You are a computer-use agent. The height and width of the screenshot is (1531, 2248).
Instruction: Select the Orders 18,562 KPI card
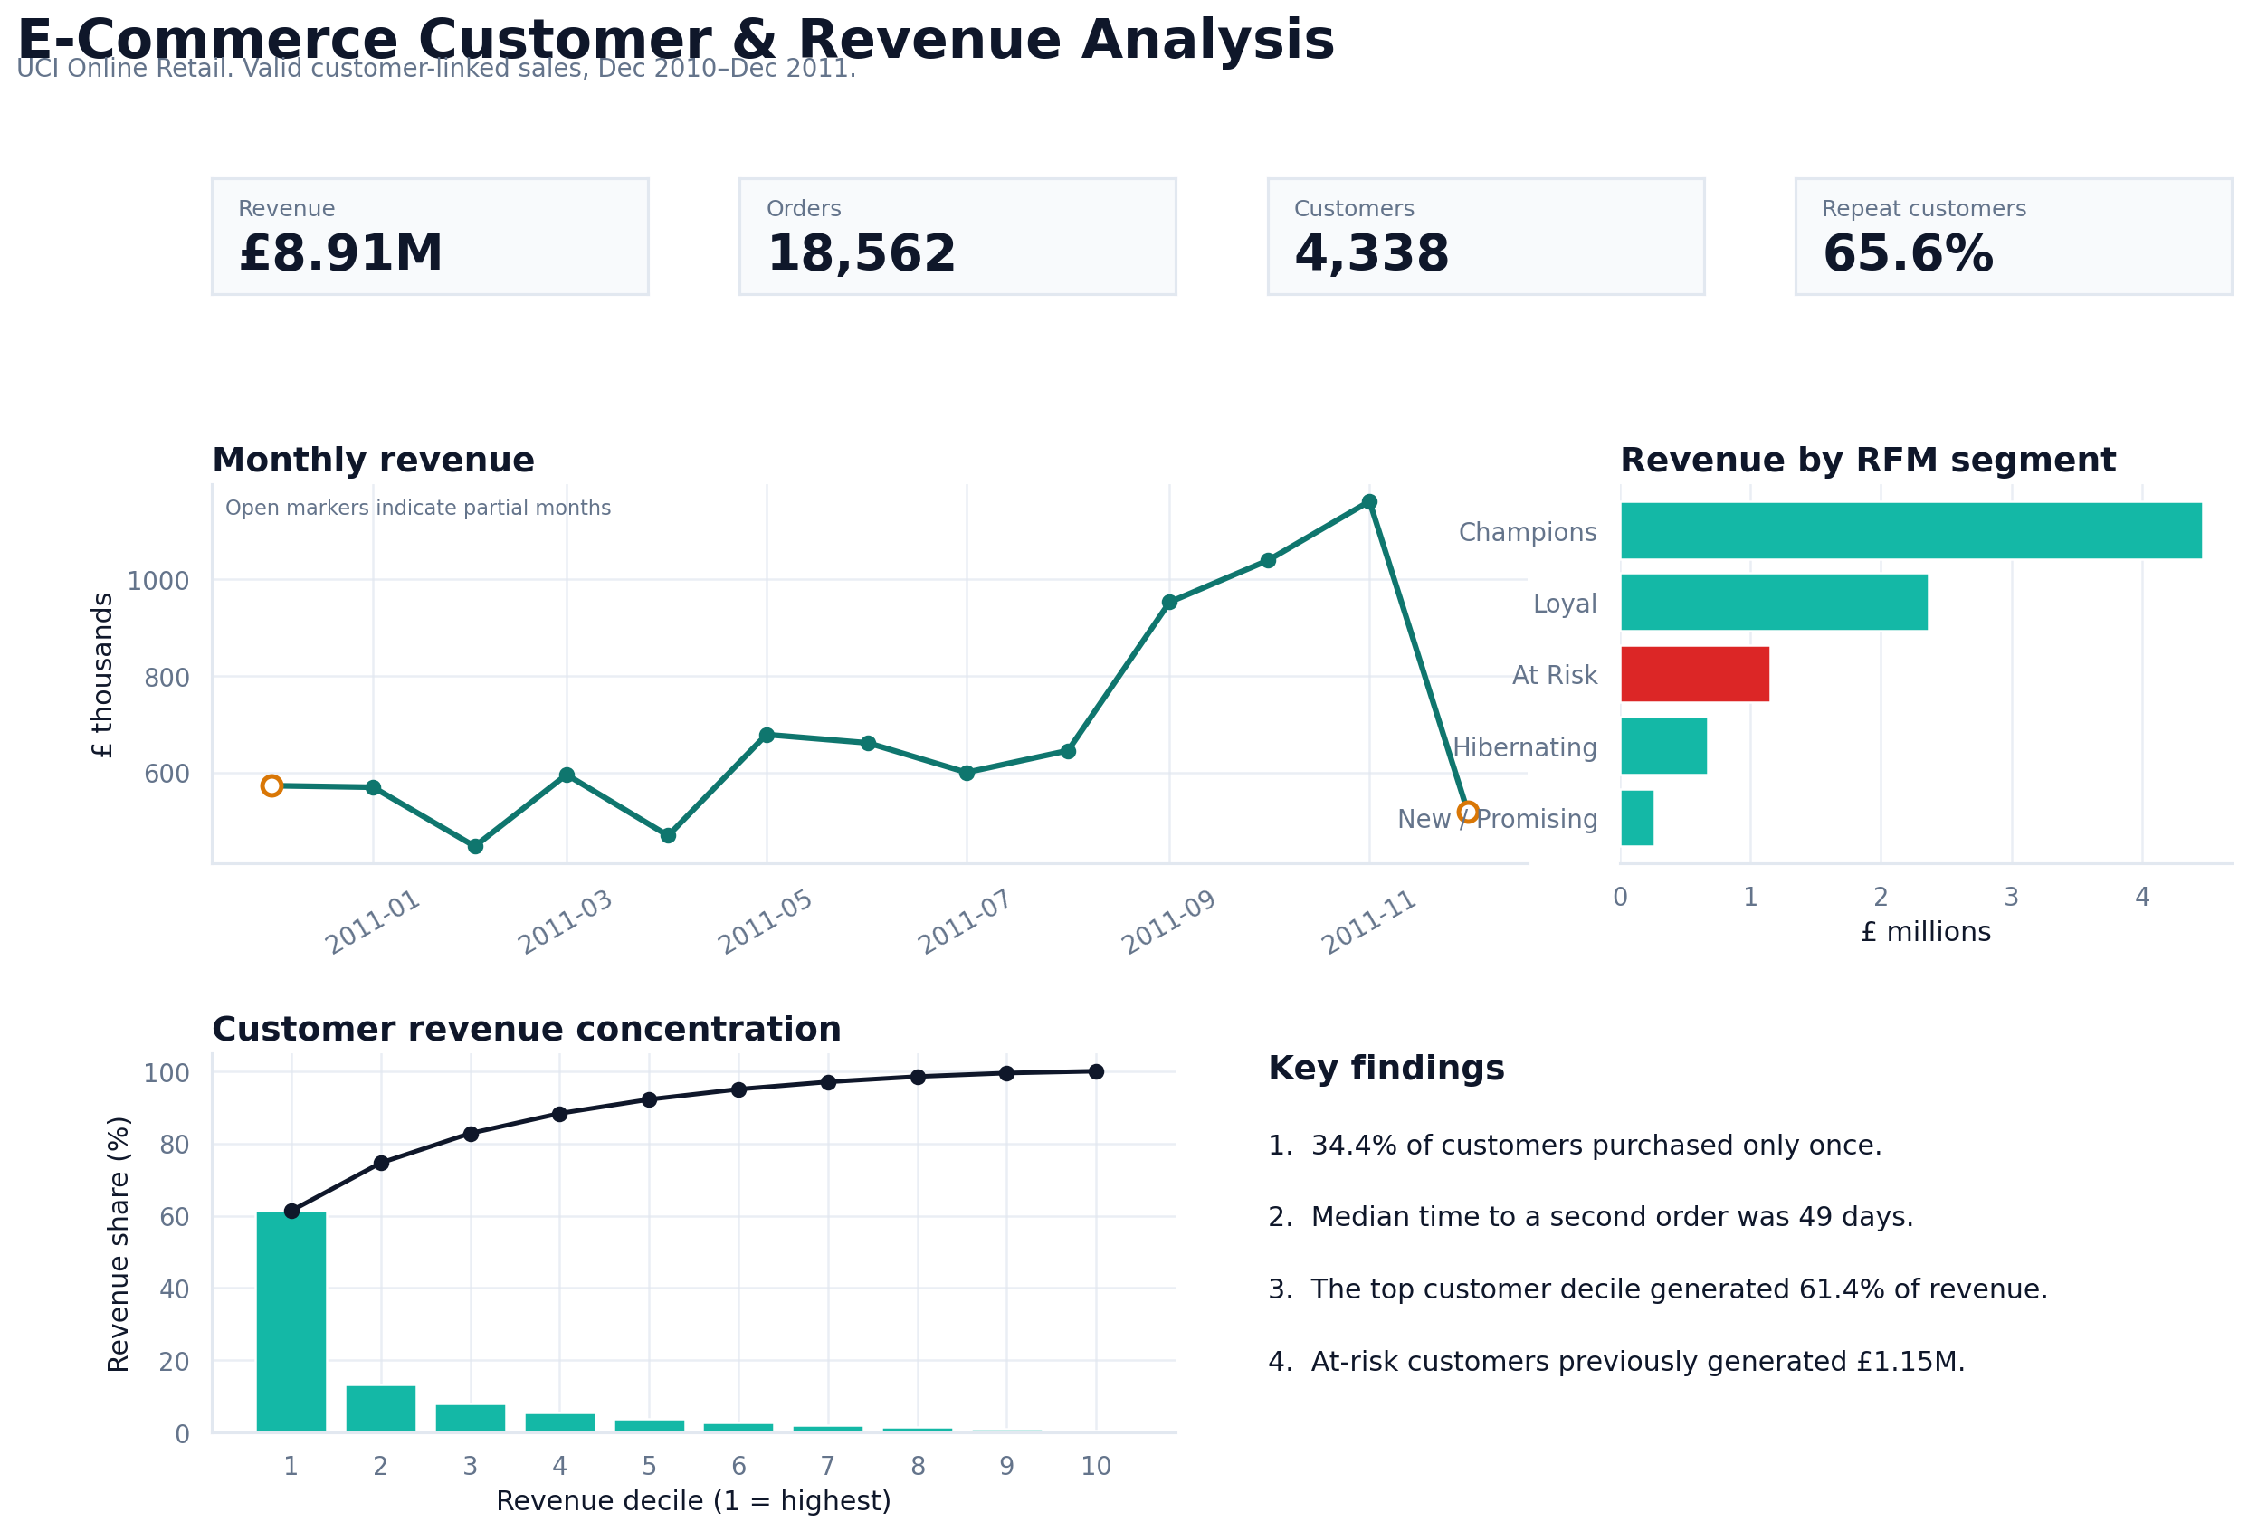coord(957,236)
